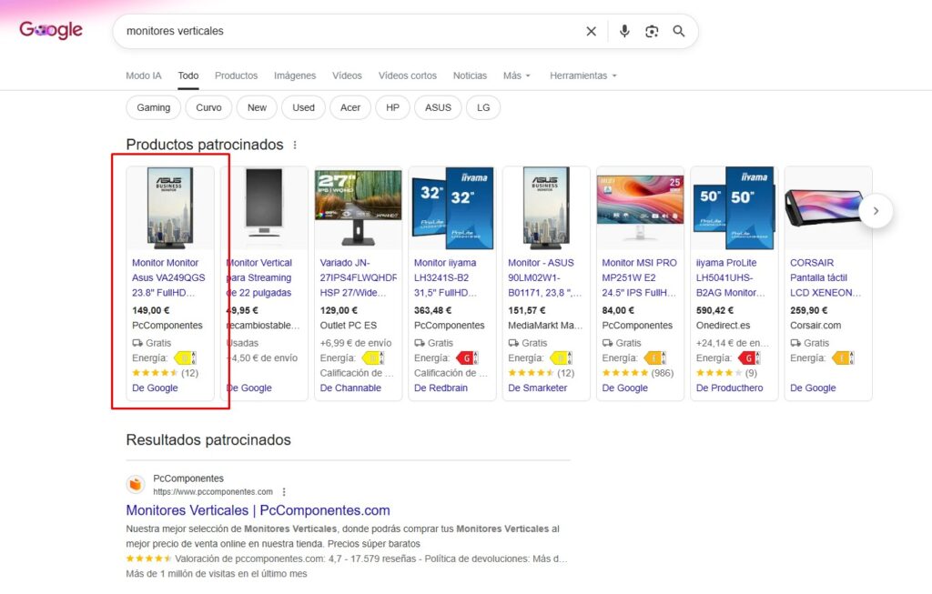
Task: Open energy label on Variado 129,00 € product
Action: click(x=373, y=358)
